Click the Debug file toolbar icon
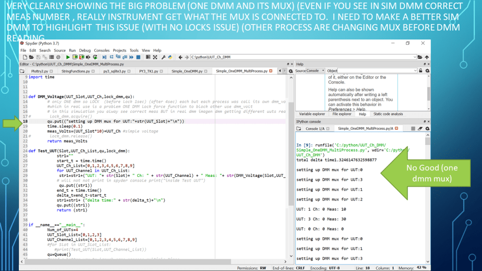Screen dimensions: 482x271 pos(104,57)
